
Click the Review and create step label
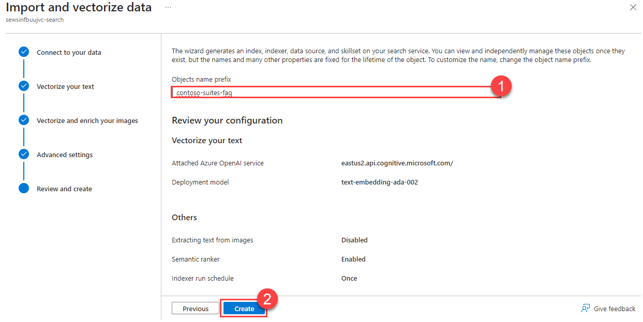point(64,188)
